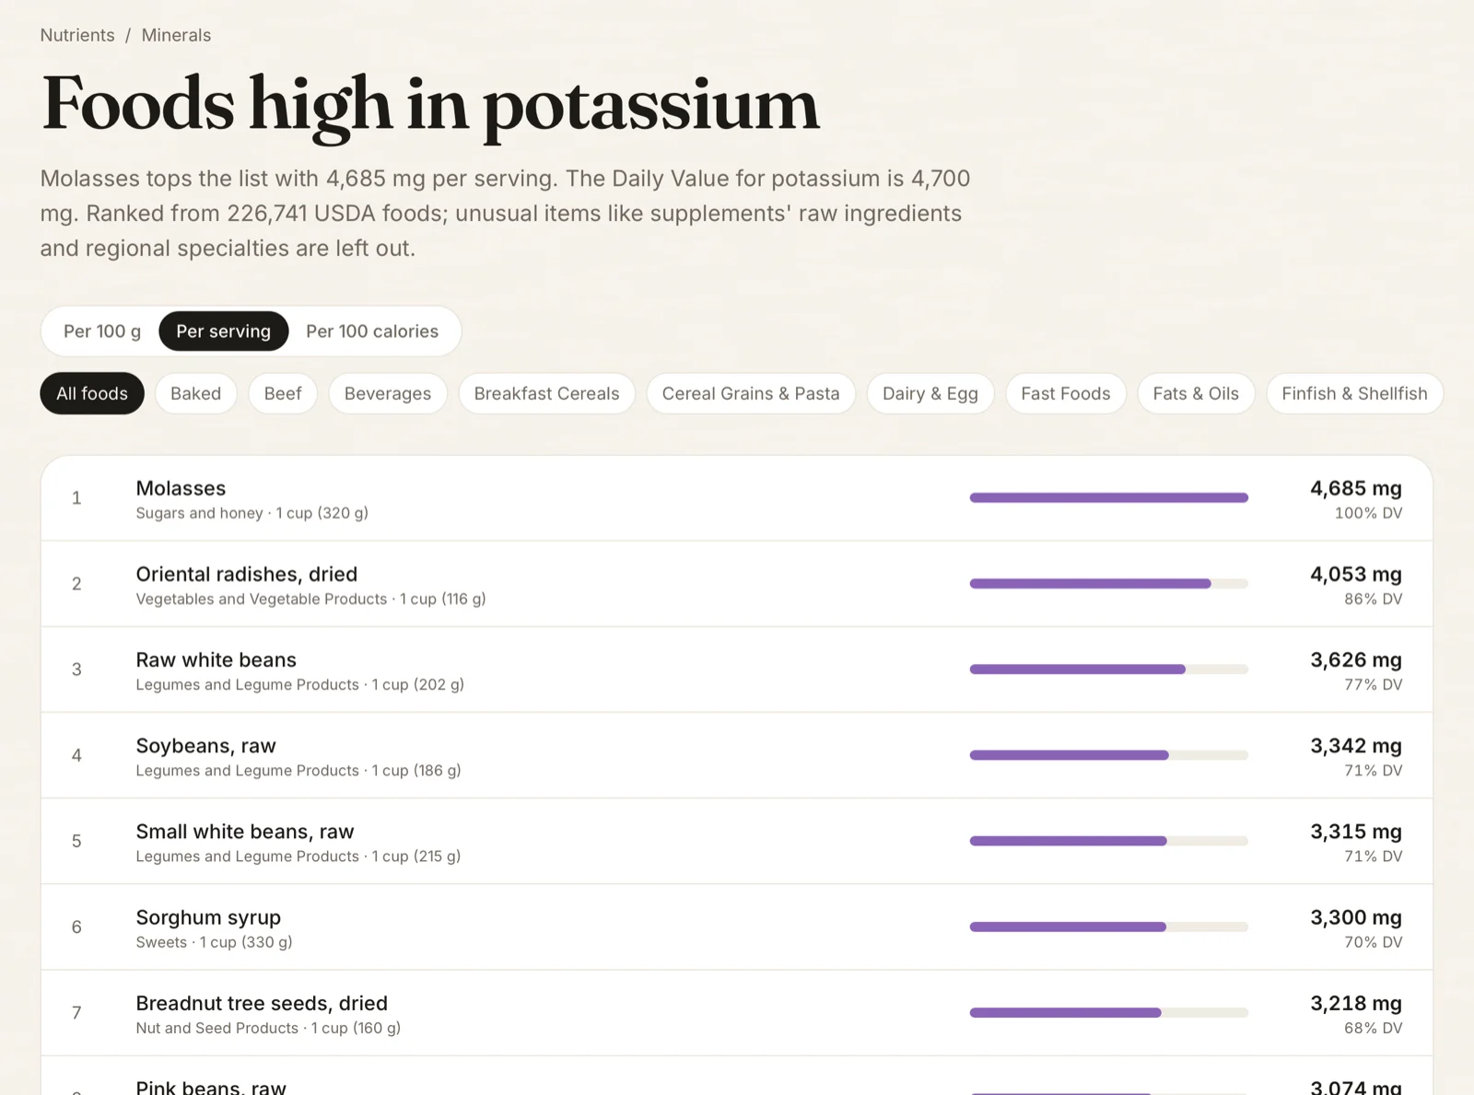Click "Sugars and honey · 1 cup (320 g)" subtitle
Viewport: 1474px width, 1095px height.
tap(252, 513)
